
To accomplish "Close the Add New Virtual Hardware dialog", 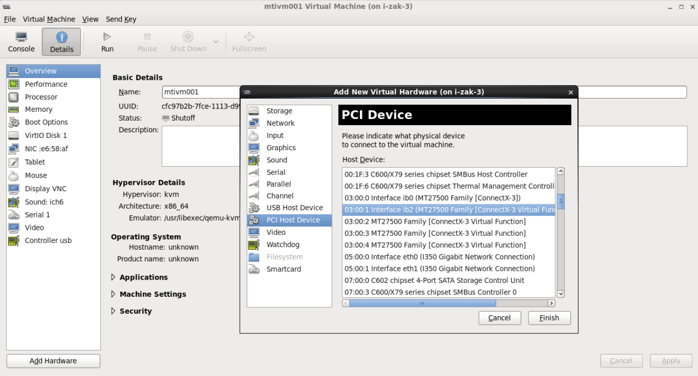I will (x=571, y=92).
